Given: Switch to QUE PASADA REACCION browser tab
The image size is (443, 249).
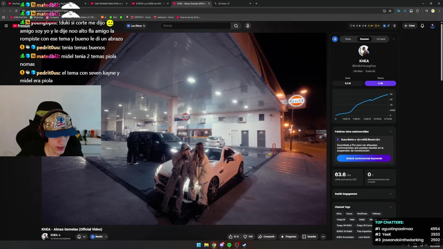Looking at the screenshot, I should (109, 3).
